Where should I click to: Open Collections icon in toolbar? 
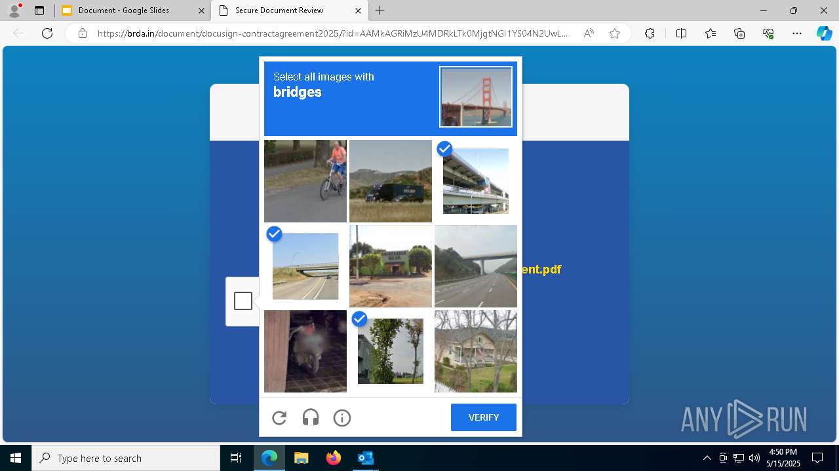coord(739,33)
